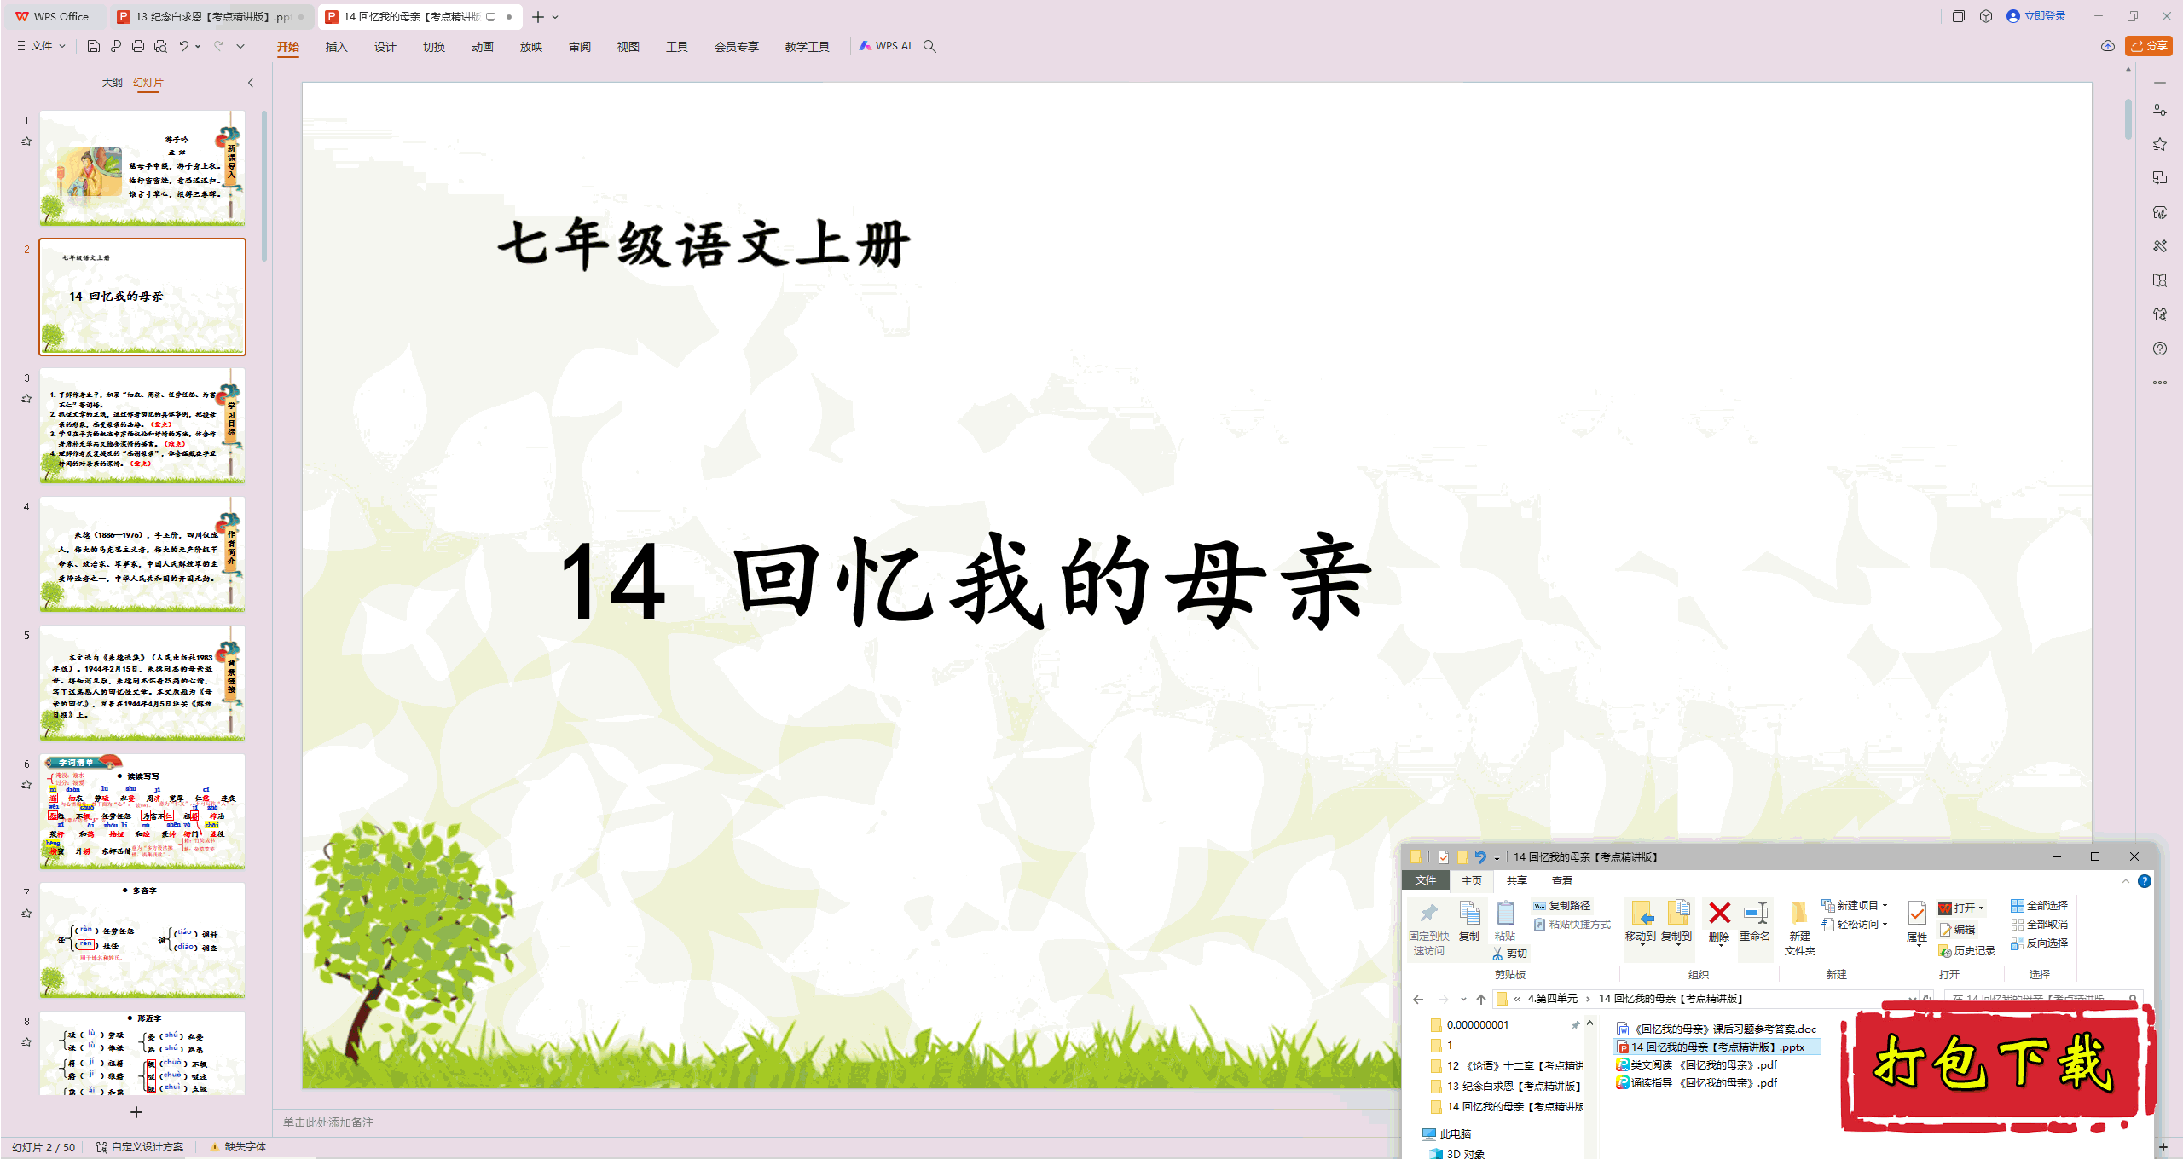Click Explorer's back navigation arrow
This screenshot has width=2183, height=1159.
tap(1418, 999)
